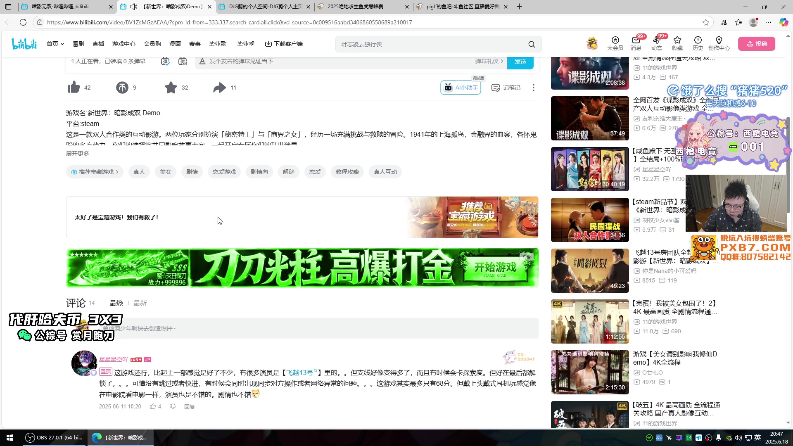The width and height of the screenshot is (793, 446).
Task: Dislike 星星星空吖's comment
Action: point(173,407)
